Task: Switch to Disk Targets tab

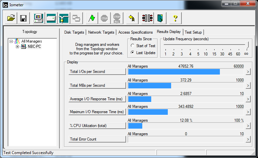Action: click(74, 32)
